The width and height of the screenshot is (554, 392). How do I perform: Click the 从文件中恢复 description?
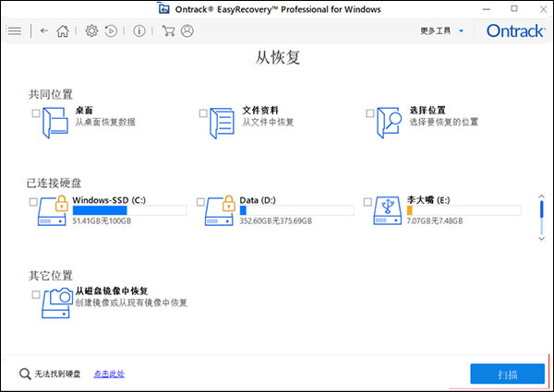(268, 122)
